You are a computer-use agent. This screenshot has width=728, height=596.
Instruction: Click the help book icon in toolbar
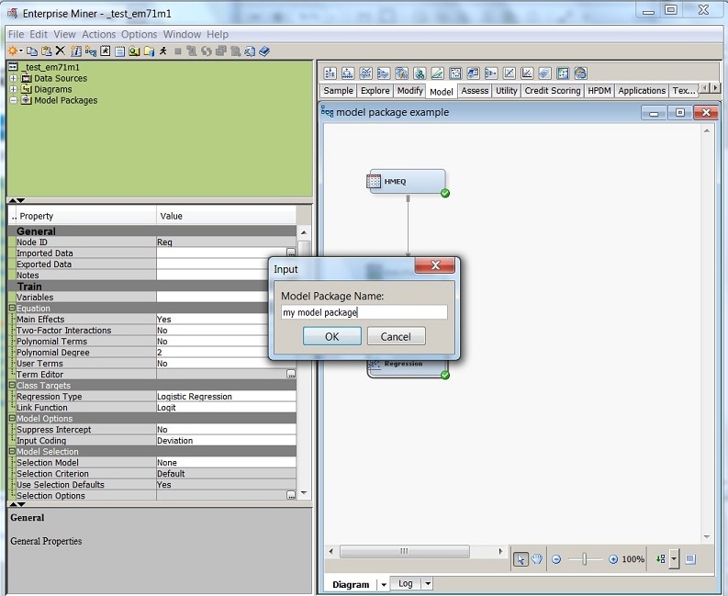[x=264, y=51]
